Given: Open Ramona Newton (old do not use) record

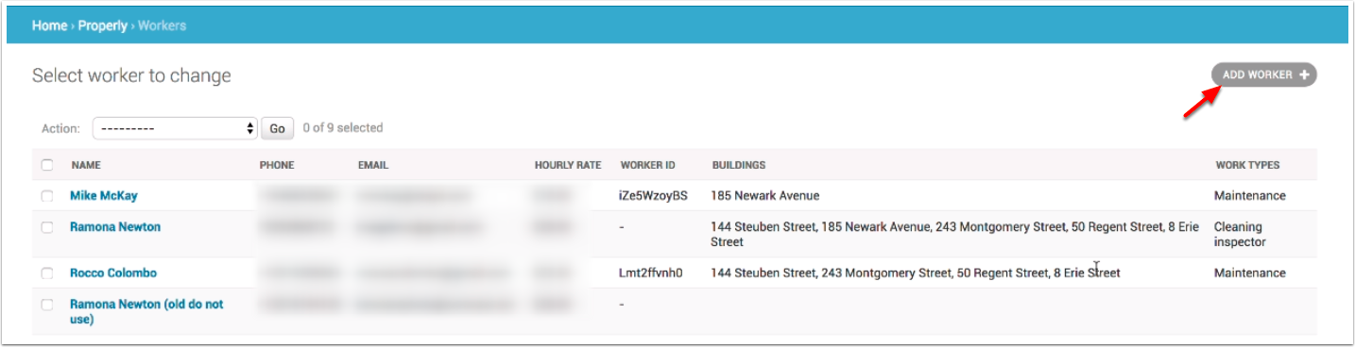Looking at the screenshot, I should pyautogui.click(x=146, y=312).
